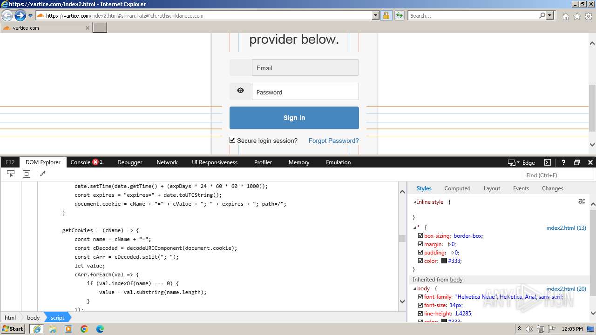Collapse the * selector rule
Screen dimensions: 596x335
click(415, 228)
